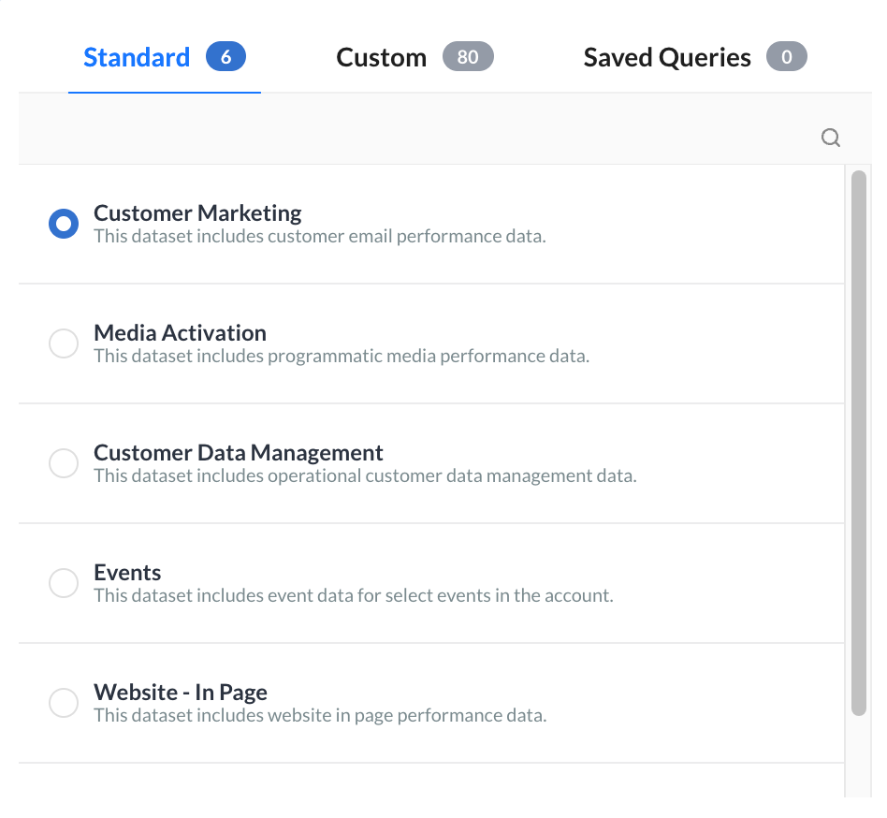Pick the Website - In Page radio button
Viewport: 887px width, 818px height.
[64, 703]
